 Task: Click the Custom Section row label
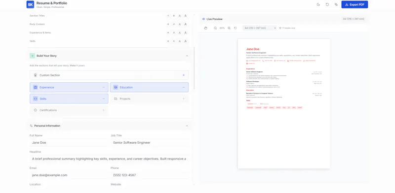(50, 75)
